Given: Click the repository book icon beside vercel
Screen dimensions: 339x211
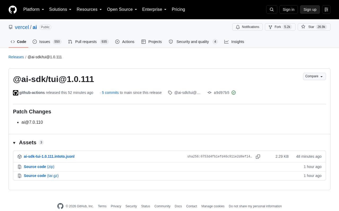Looking at the screenshot, I should 11,27.
